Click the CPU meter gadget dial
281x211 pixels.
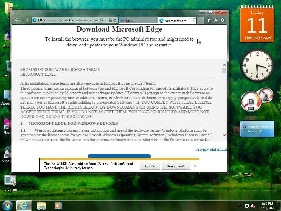click(x=251, y=101)
